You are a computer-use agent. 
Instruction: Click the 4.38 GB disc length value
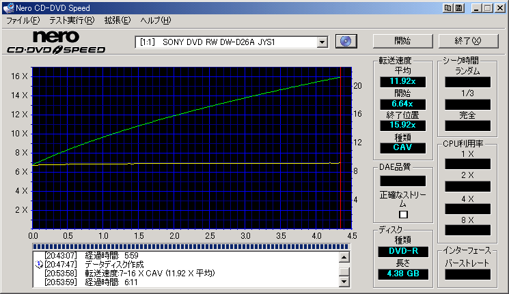click(403, 274)
